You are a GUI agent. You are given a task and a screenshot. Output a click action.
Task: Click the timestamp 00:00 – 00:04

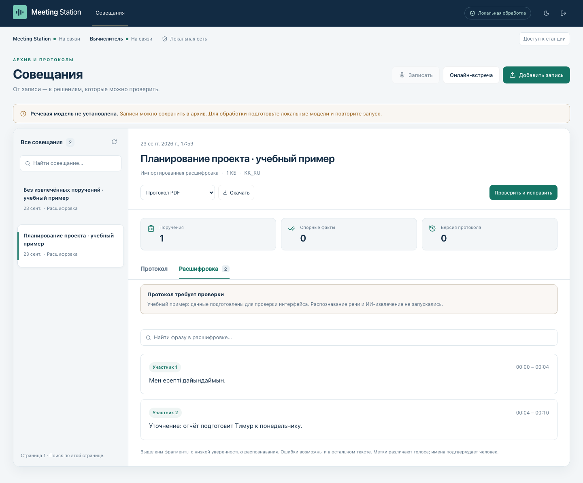click(x=532, y=367)
